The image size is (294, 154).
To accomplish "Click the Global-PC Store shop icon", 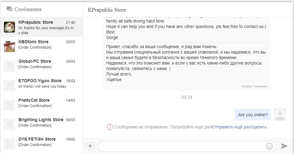I will click(9, 66).
